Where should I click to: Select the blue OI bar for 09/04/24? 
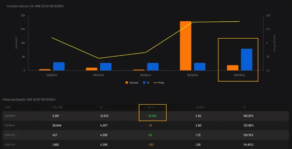click(106, 67)
